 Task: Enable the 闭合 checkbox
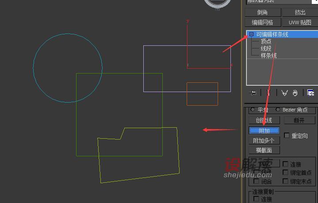point(256,181)
